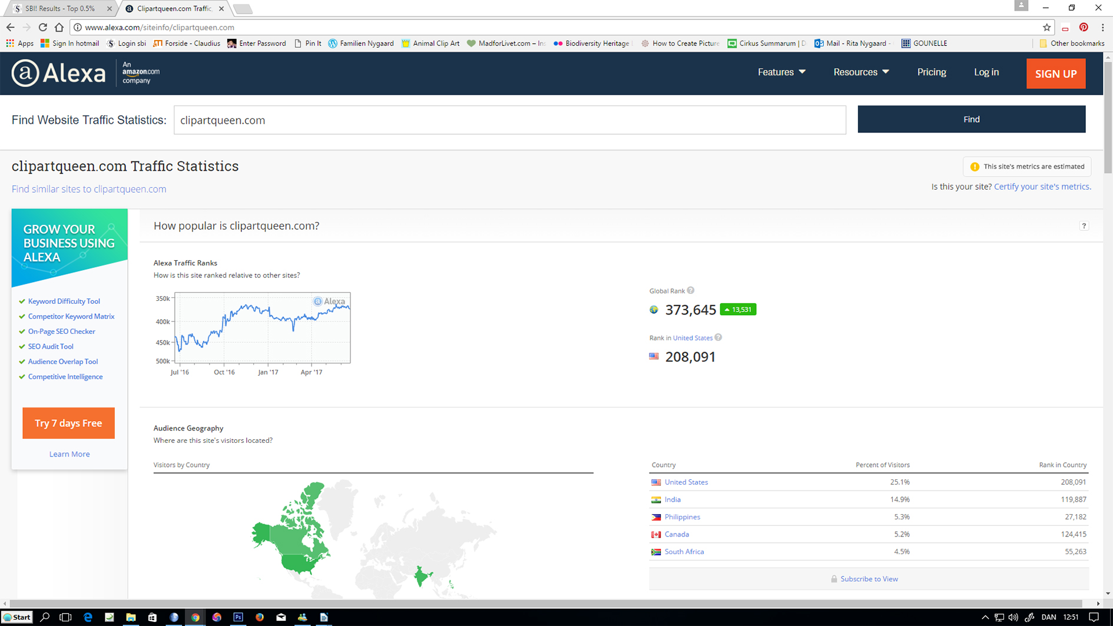Open the Other bookmarks folder

1072,43
